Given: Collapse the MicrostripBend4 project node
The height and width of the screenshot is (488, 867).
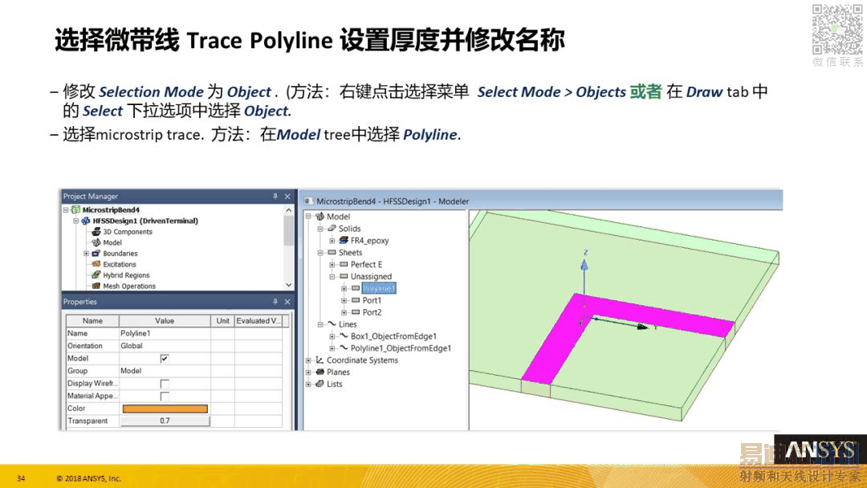Looking at the screenshot, I should (66, 210).
